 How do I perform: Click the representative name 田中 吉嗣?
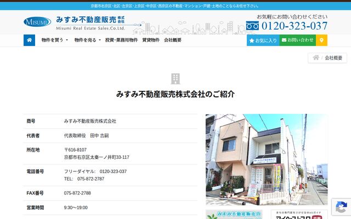[x=99, y=136]
